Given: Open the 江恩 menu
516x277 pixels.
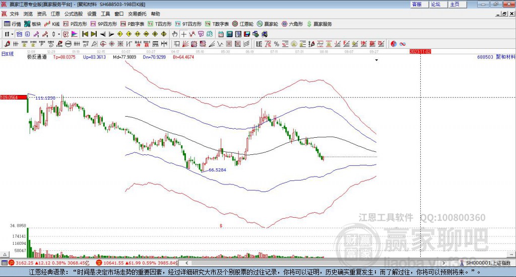Looking at the screenshot, I should pos(55,14).
